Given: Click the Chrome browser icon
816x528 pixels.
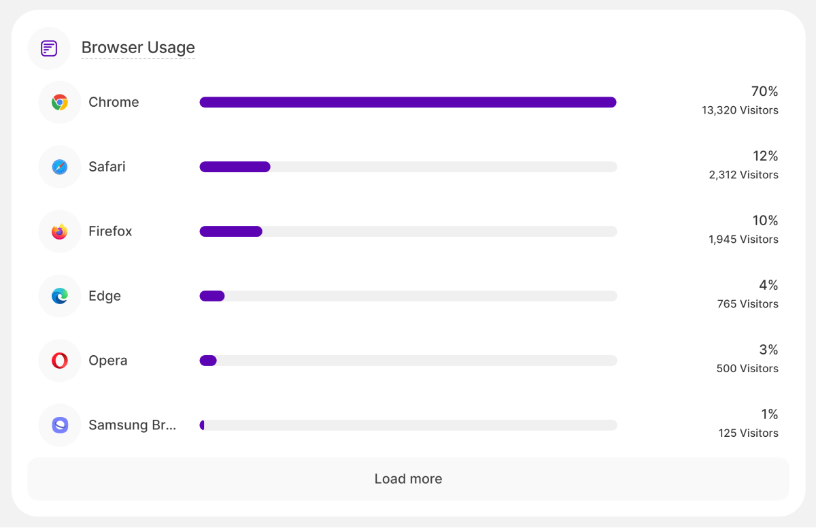Looking at the screenshot, I should click(60, 103).
